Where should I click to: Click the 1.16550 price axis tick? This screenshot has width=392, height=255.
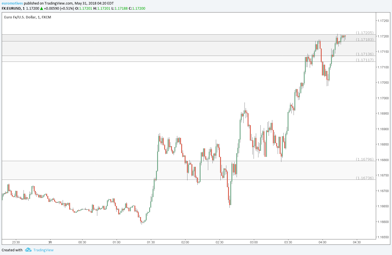383,237
